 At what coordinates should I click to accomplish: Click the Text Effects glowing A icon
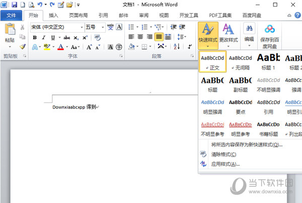(x=35, y=47)
